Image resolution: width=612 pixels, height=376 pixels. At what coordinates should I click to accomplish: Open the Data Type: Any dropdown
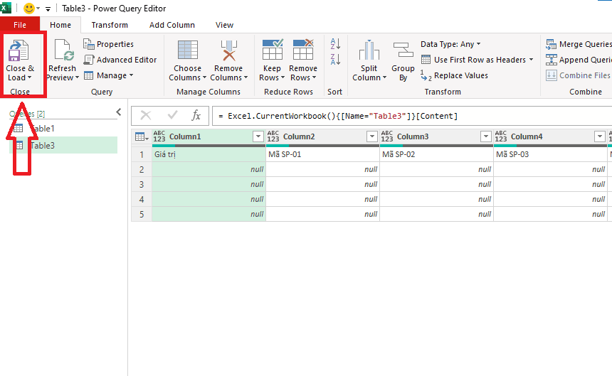(450, 44)
